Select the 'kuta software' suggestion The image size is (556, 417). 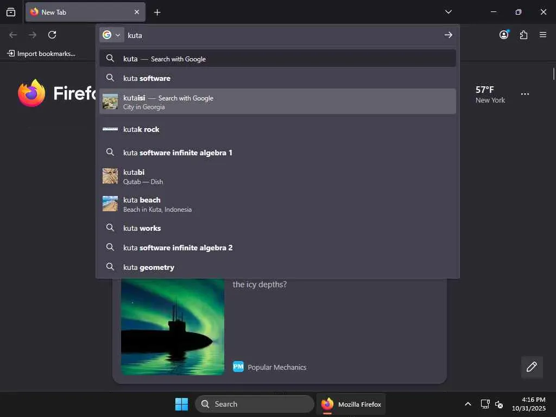(277, 78)
